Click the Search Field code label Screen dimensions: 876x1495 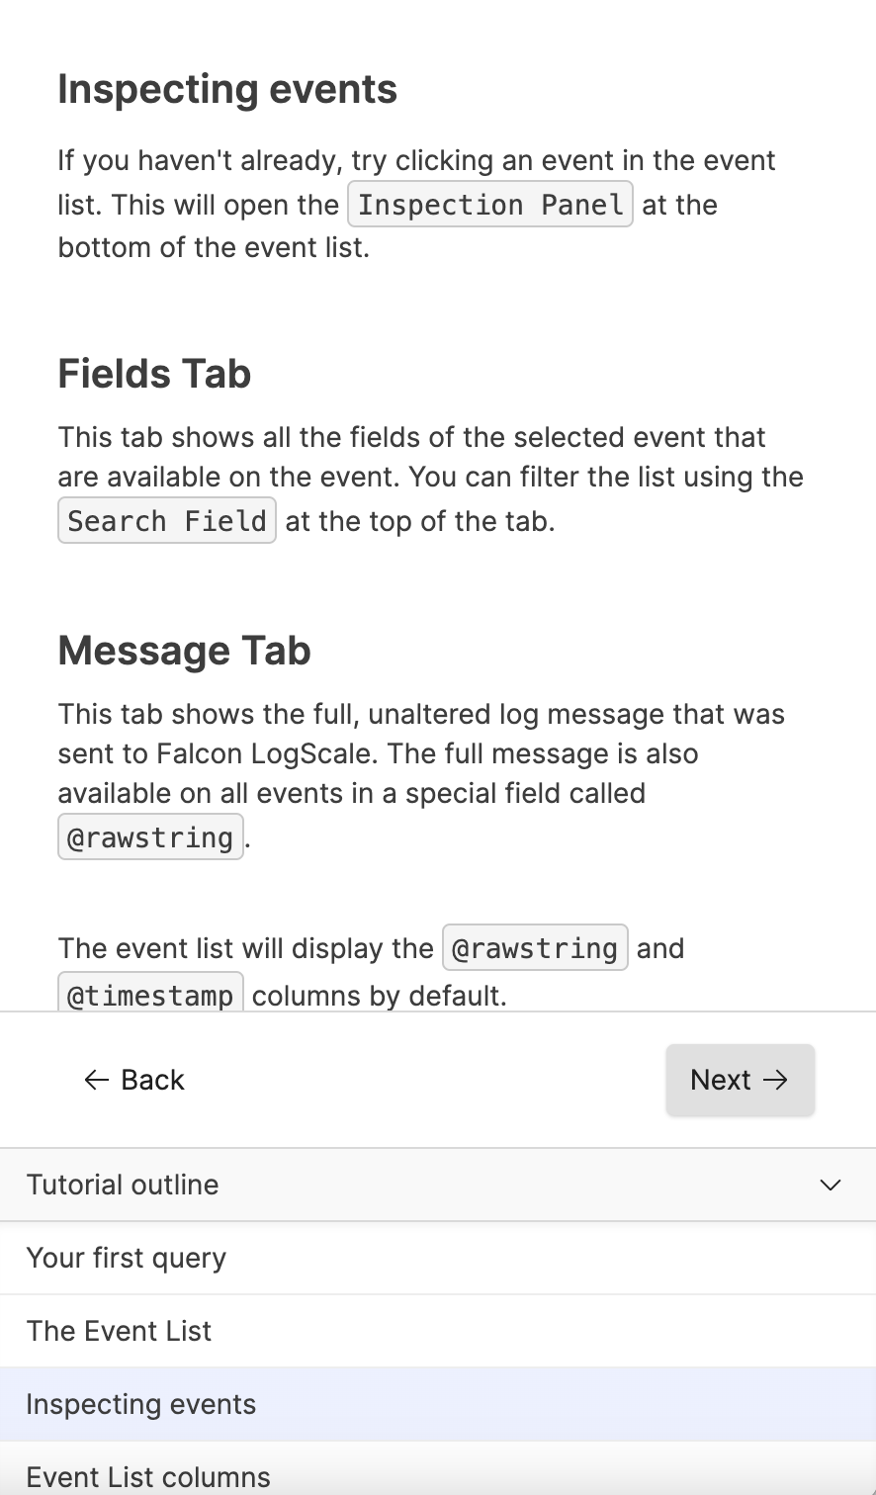[x=167, y=521]
